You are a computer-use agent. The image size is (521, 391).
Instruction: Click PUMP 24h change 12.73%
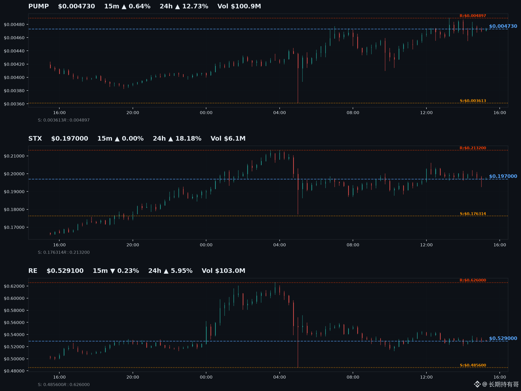pos(184,6)
